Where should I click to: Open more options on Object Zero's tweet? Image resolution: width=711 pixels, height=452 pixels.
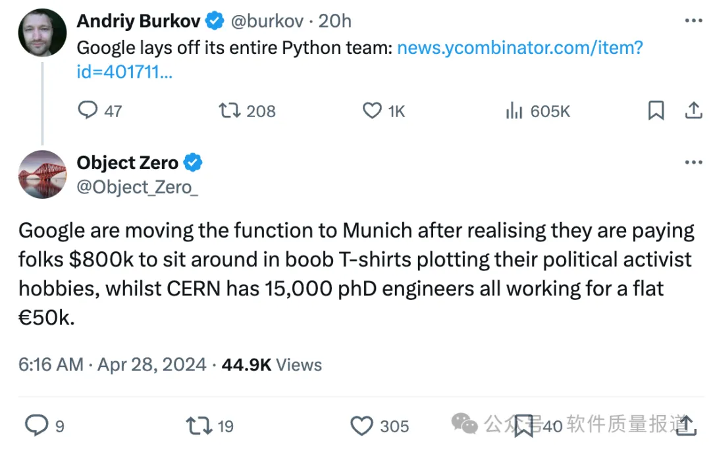693,163
